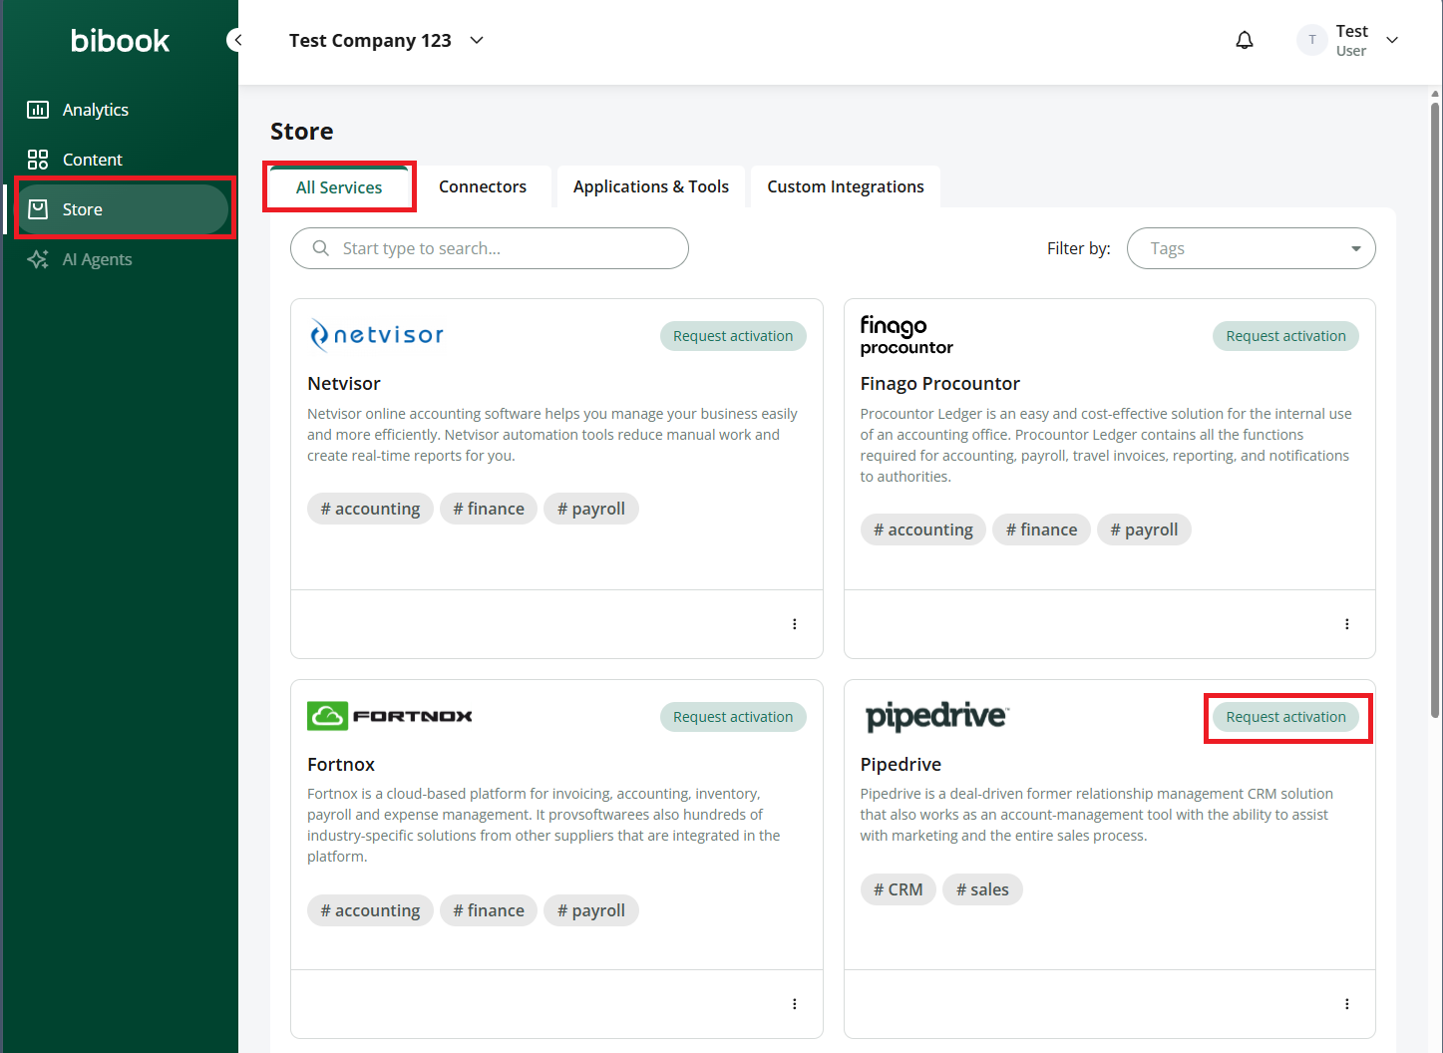Click the Pipedrive logo
The width and height of the screenshot is (1443, 1053).
(x=936, y=716)
